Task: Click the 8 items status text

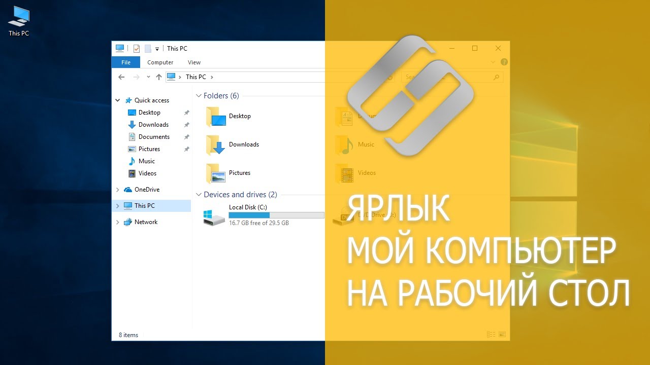Action: 128,335
